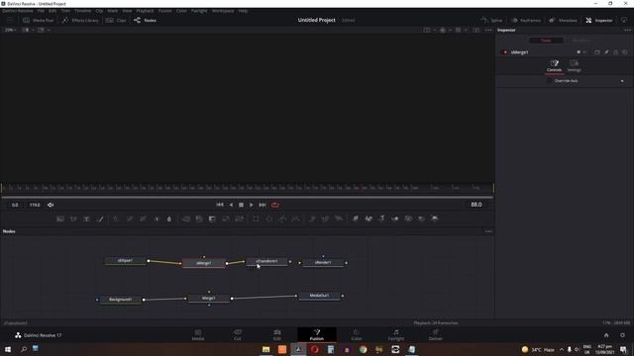Viewport: 634px width, 356px height.
Task: Open the File menu
Action: click(x=41, y=11)
